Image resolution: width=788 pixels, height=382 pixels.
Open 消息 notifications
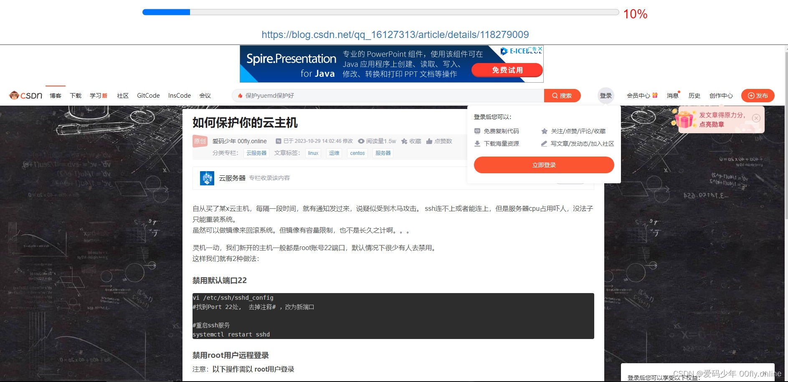(x=673, y=95)
